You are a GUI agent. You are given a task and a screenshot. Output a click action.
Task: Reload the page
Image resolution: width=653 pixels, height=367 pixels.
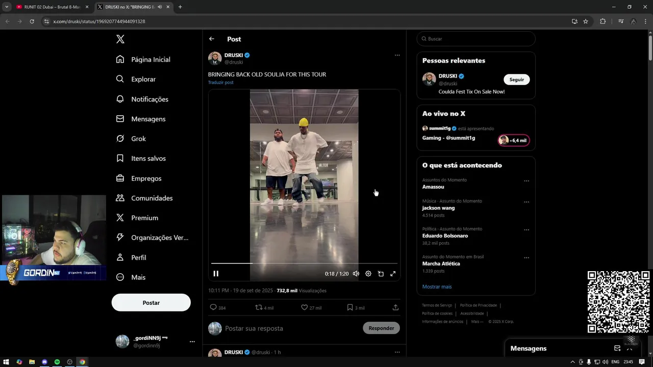32,21
